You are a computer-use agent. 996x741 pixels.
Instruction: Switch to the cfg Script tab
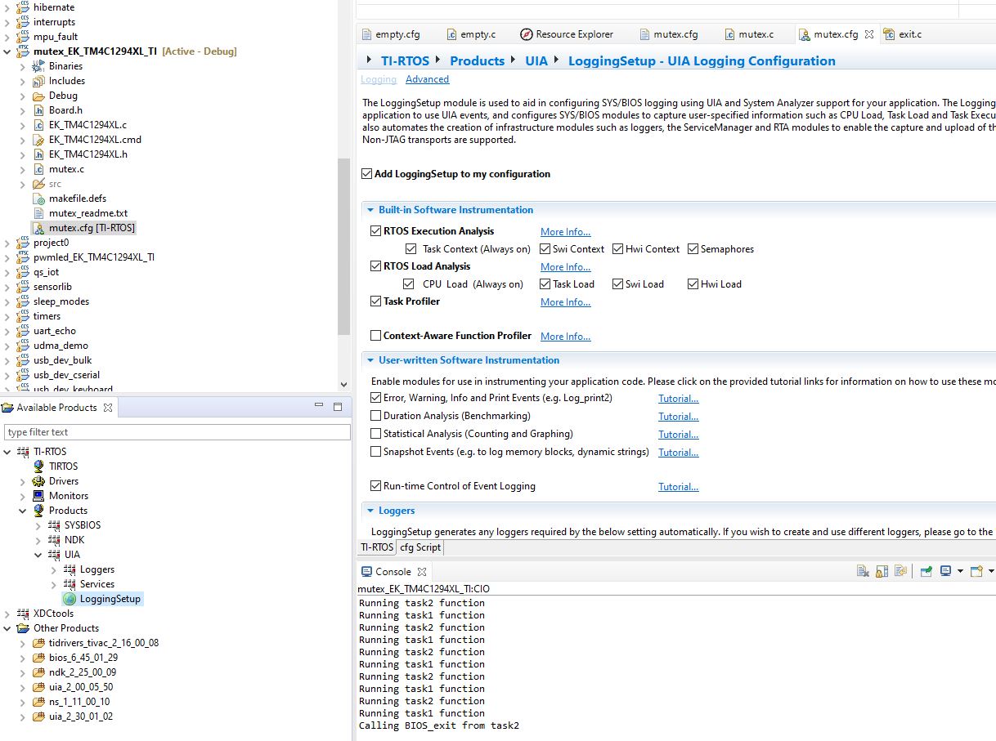pyautogui.click(x=419, y=547)
